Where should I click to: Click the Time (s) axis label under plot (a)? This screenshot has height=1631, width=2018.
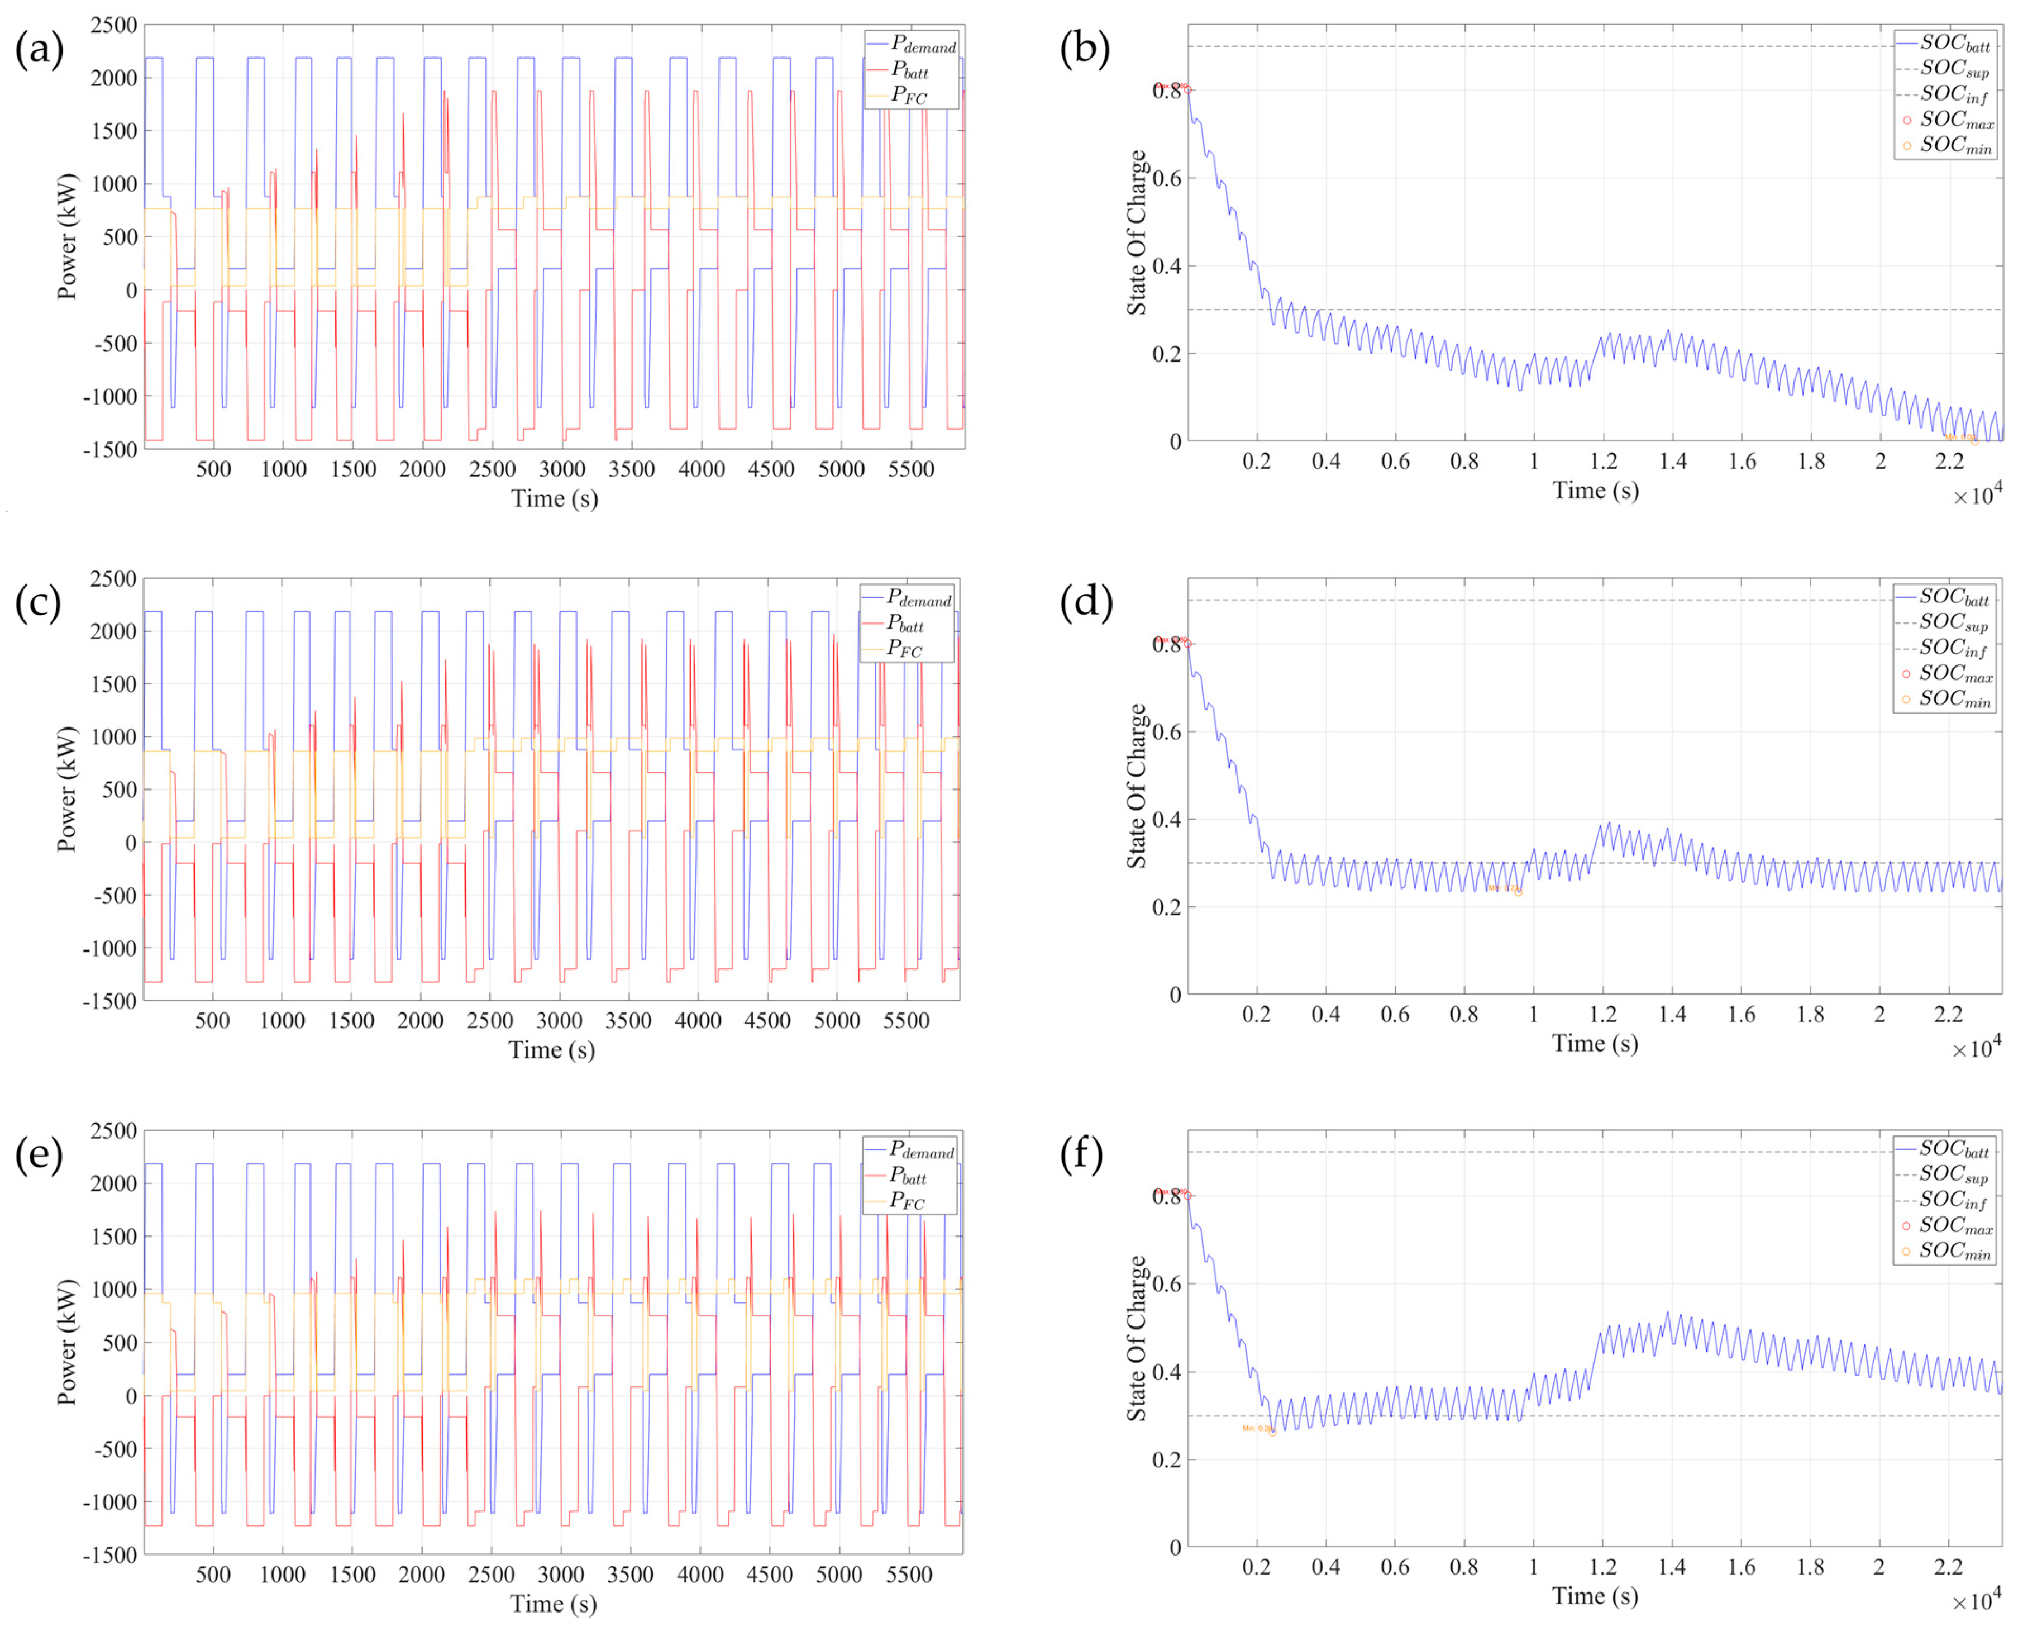(x=554, y=499)
